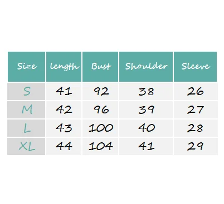The image size is (224, 204).
Task: Select the shoulder value 39
Action: [x=146, y=110]
